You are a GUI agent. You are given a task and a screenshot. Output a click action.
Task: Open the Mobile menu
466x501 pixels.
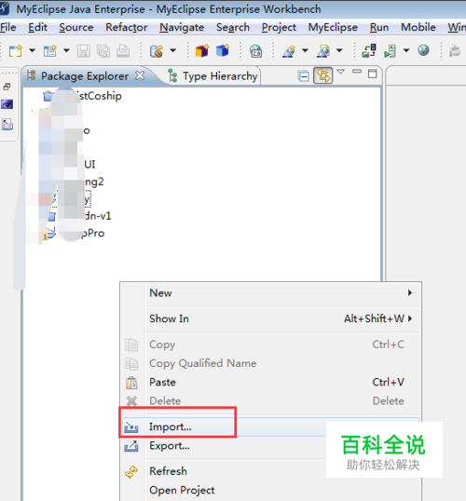coord(418,28)
